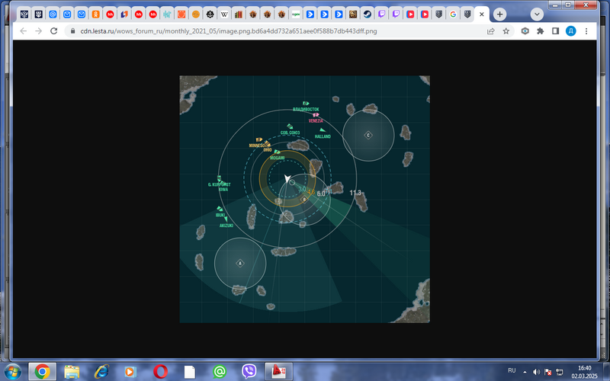Click capture point A on map

coord(240,263)
